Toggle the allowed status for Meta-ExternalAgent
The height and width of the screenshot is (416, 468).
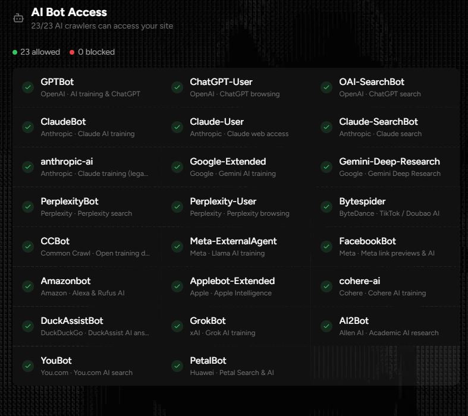177,247
